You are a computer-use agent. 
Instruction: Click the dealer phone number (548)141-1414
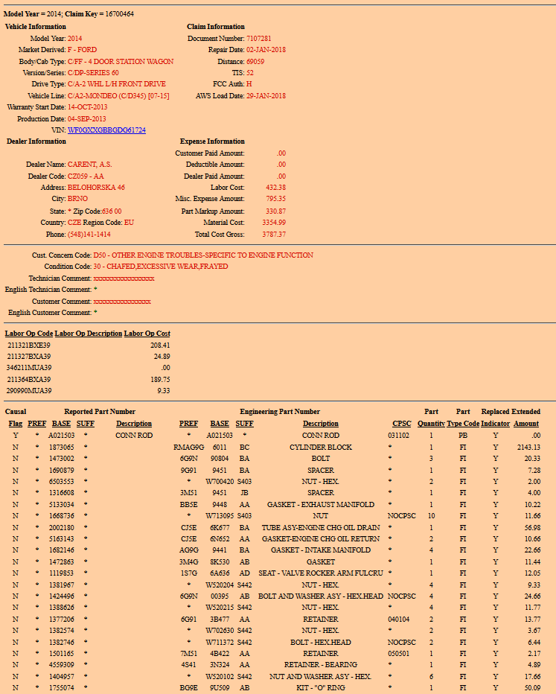pyautogui.click(x=89, y=234)
